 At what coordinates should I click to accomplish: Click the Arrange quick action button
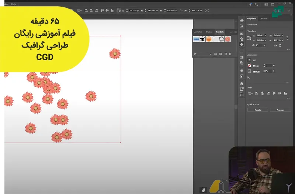tap(280, 110)
